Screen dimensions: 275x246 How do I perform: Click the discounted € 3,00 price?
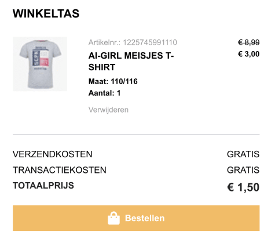pyautogui.click(x=249, y=54)
